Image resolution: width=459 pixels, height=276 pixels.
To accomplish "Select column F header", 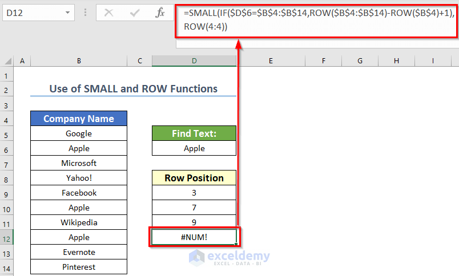I will click(324, 61).
